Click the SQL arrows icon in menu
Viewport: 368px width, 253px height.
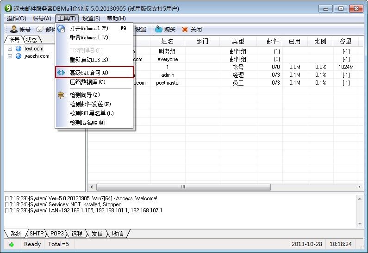(61, 73)
